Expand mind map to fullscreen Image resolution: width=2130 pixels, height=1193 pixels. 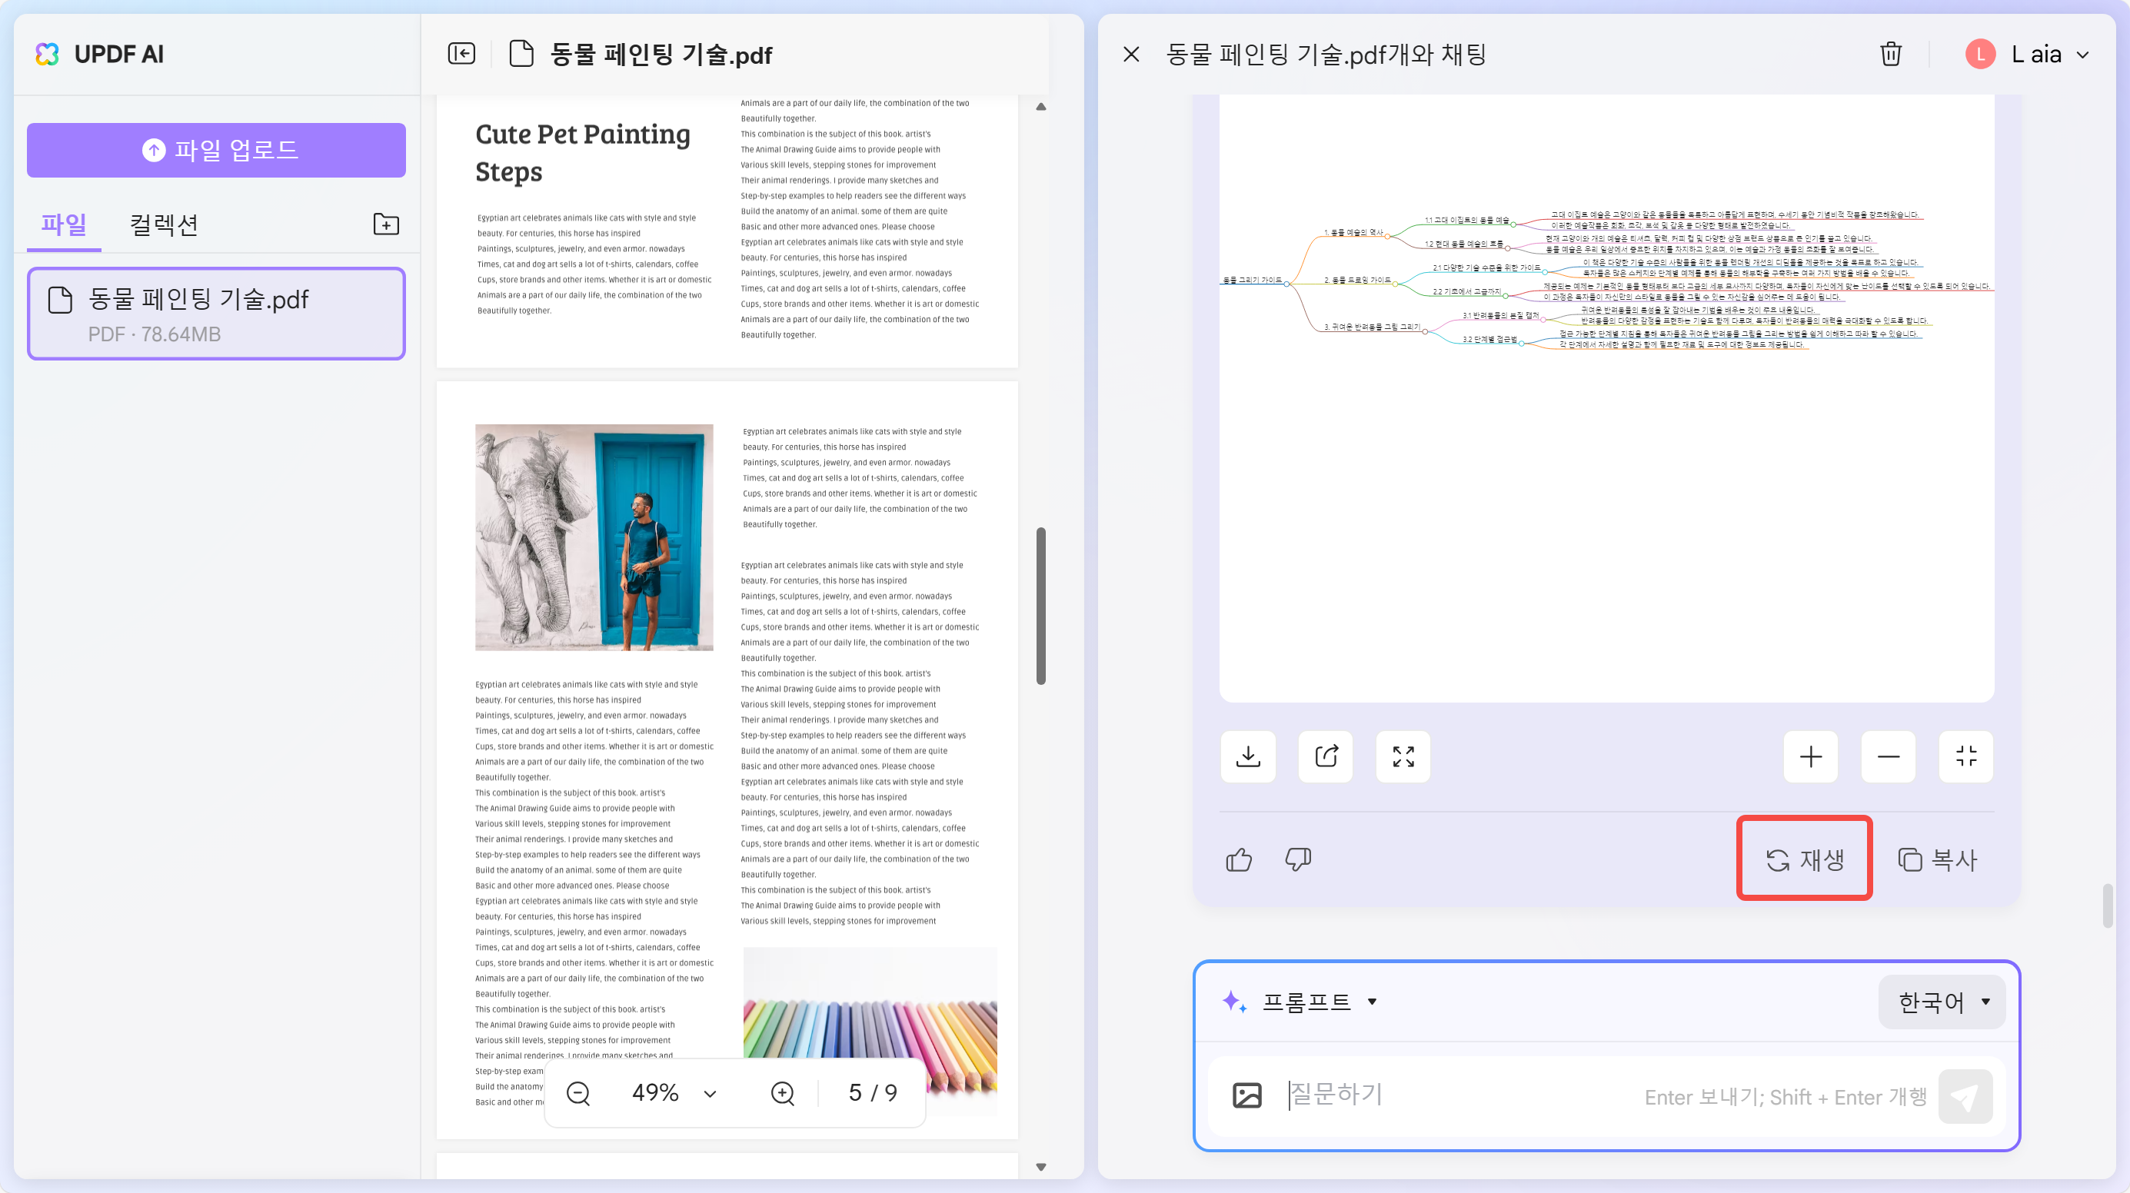click(x=1403, y=756)
